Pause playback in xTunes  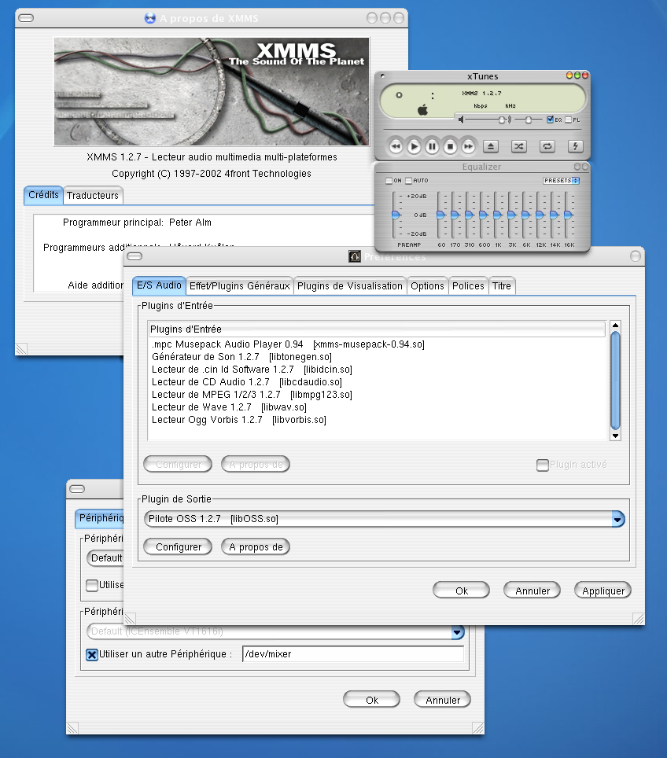pyautogui.click(x=432, y=146)
